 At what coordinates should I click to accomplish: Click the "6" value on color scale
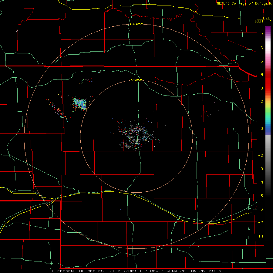[x=262, y=48]
